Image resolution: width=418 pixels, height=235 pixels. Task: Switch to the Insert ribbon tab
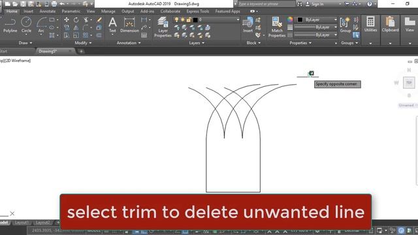pyautogui.click(x=28, y=11)
